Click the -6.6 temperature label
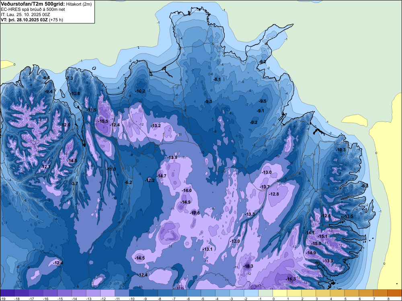 (46, 78)
